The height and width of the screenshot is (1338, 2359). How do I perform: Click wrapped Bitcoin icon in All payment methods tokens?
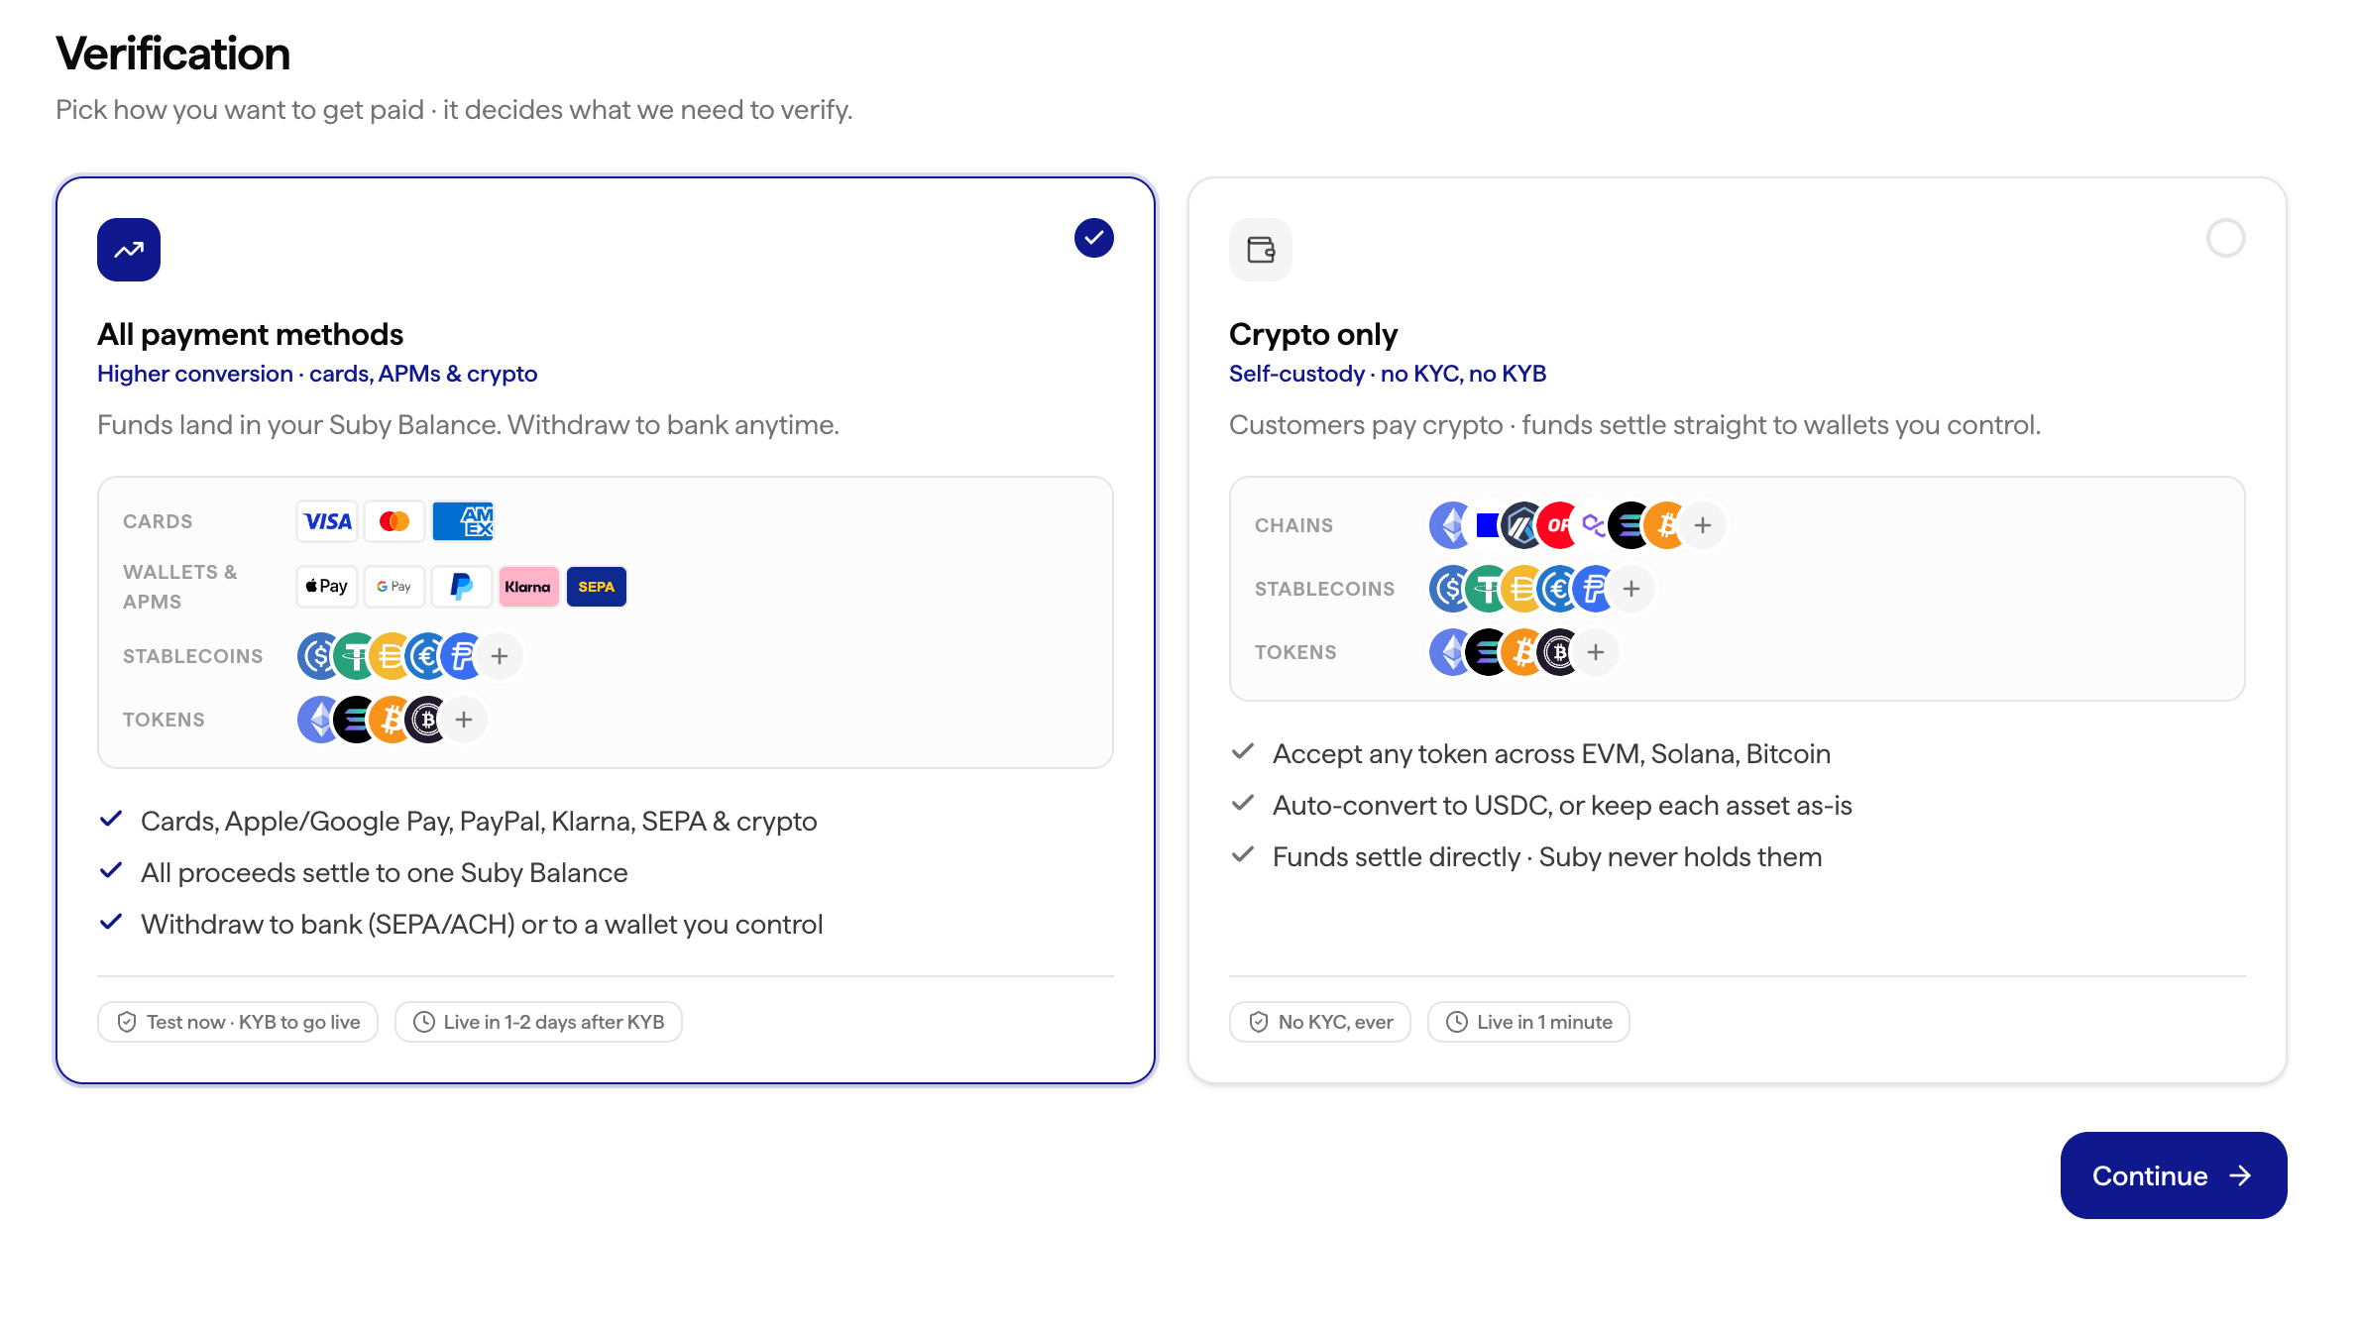[x=428, y=720]
